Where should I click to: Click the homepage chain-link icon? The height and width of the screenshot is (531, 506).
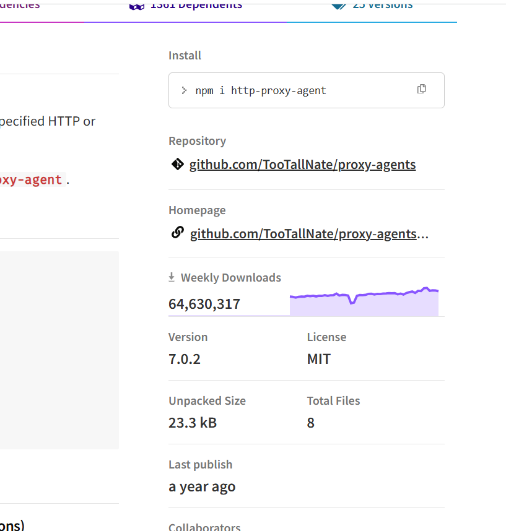(x=178, y=233)
